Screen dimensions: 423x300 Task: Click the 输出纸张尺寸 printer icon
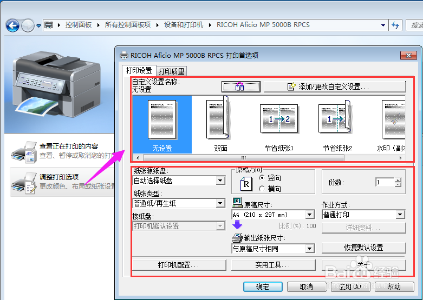tap(237, 237)
